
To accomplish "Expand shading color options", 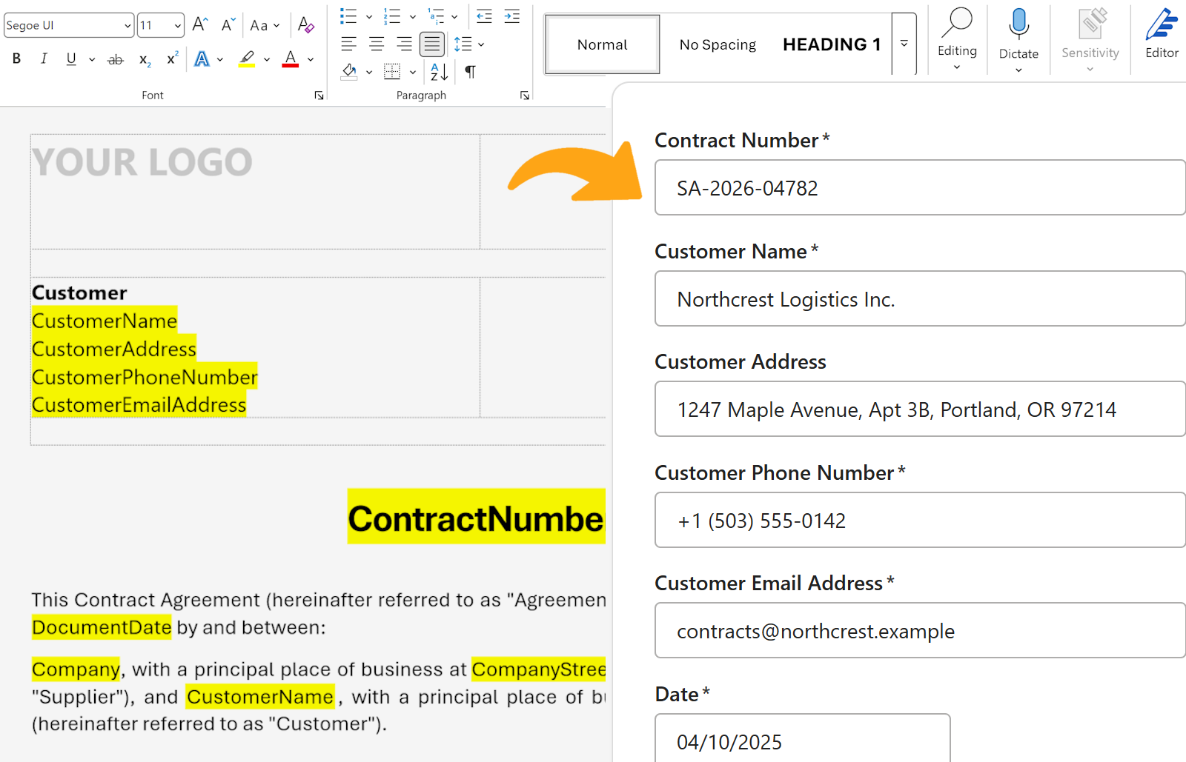I will coord(369,73).
